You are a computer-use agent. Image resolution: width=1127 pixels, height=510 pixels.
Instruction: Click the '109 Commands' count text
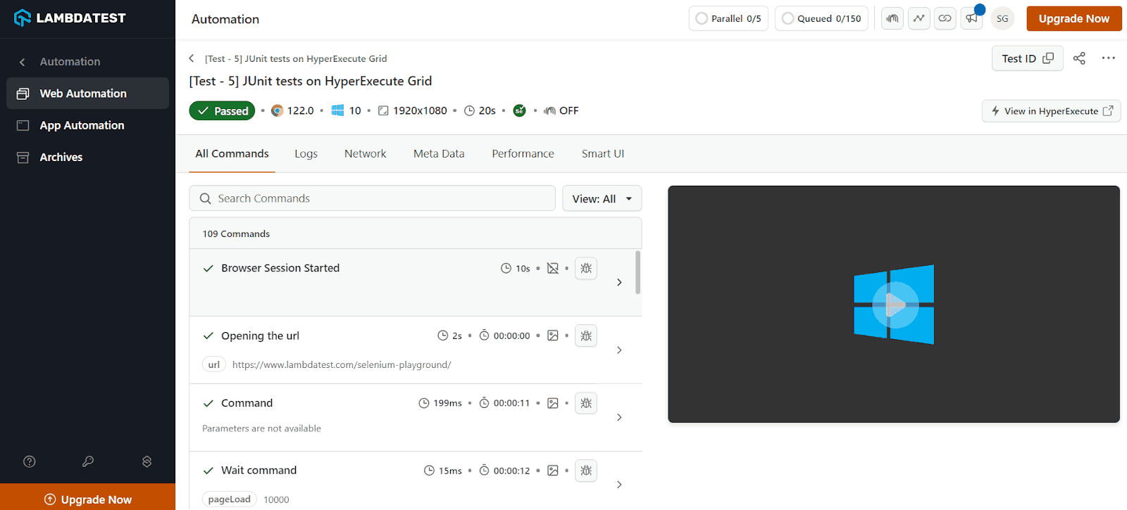(x=236, y=234)
